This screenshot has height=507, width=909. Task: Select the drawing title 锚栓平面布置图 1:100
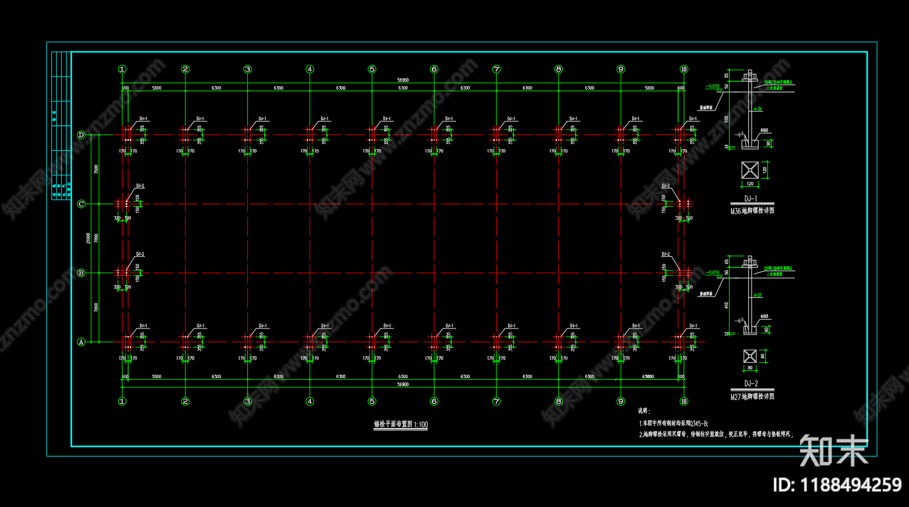tap(401, 424)
